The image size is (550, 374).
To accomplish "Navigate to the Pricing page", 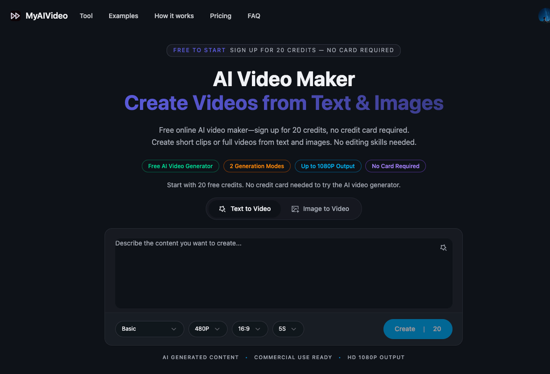I will point(221,16).
